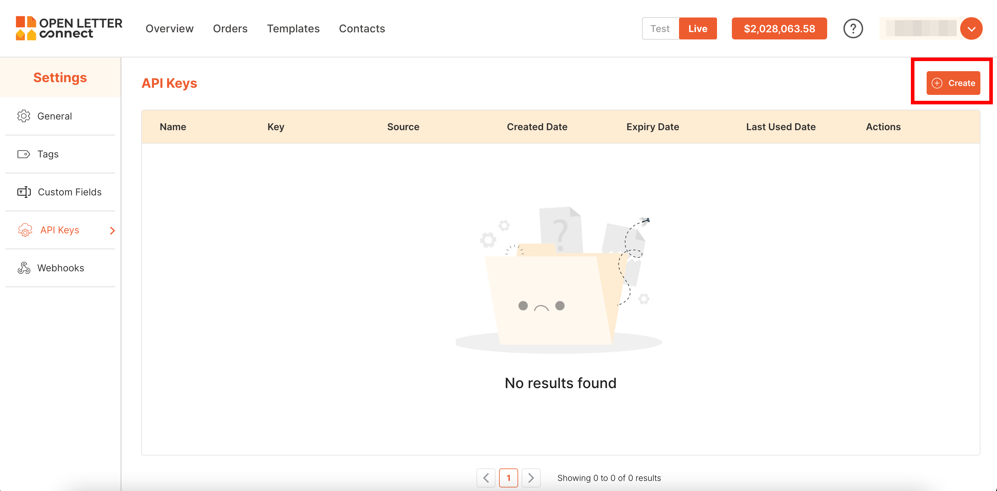Open the user account dropdown arrow

tap(971, 28)
